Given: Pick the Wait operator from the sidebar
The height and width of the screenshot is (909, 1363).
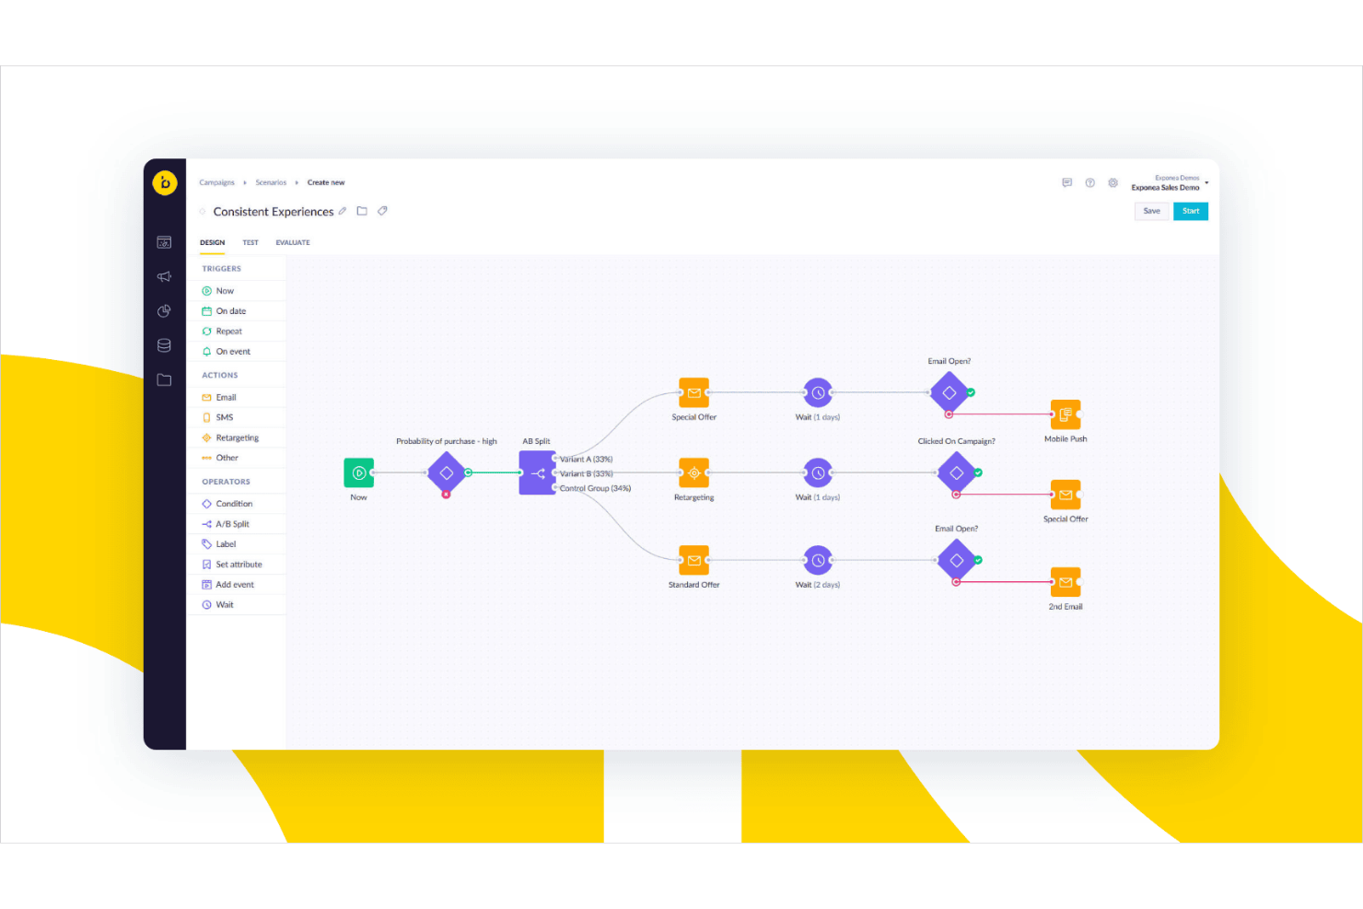Looking at the screenshot, I should tap(224, 604).
